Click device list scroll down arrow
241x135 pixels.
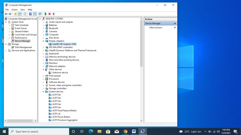pos(142,121)
